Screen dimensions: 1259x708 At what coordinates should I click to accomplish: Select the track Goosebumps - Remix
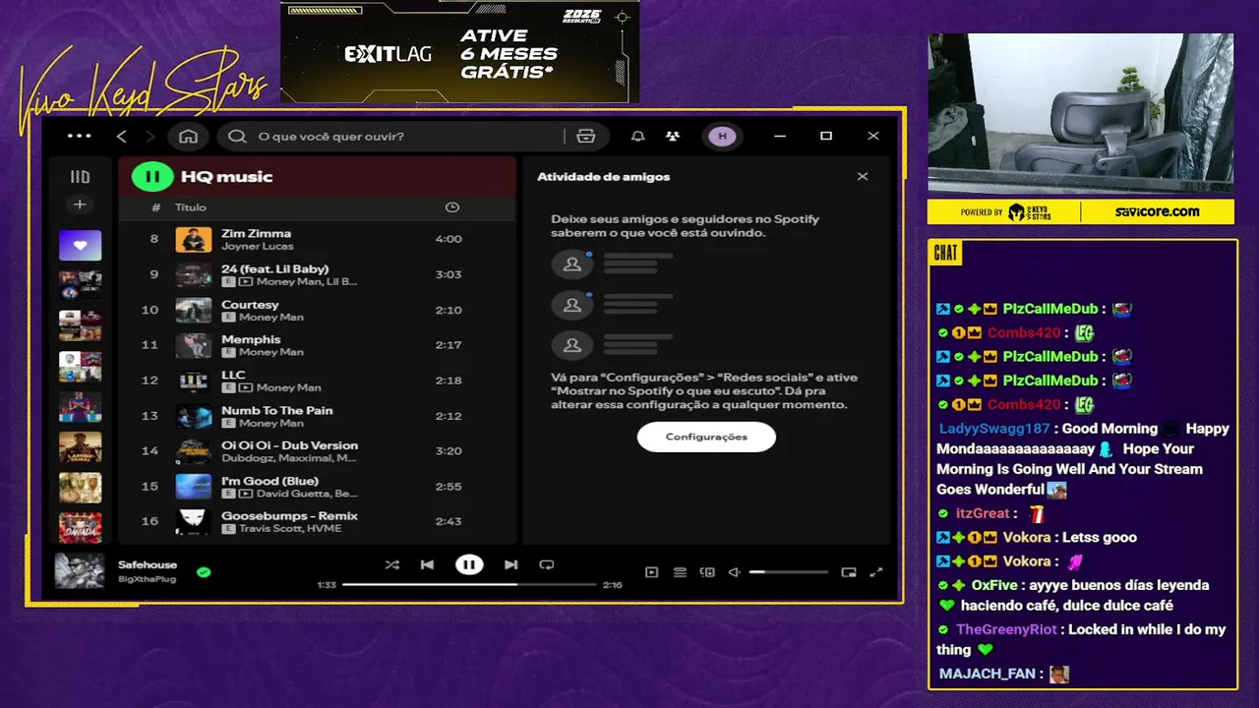coord(317,521)
